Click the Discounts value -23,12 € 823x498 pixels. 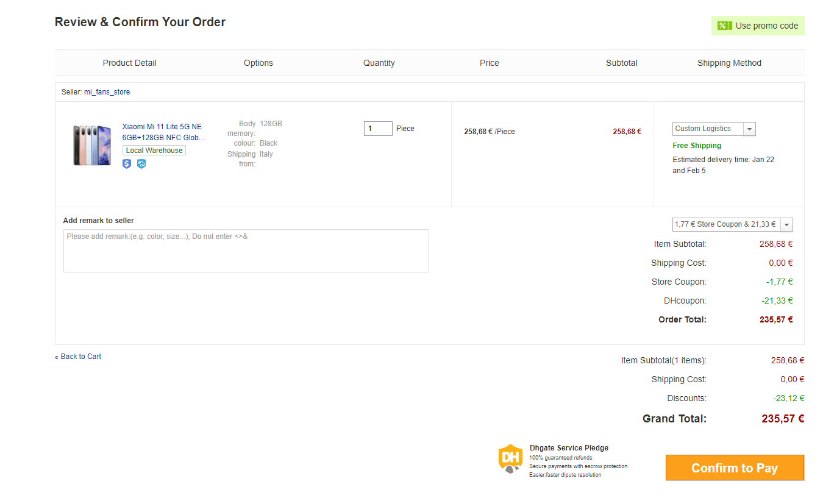(789, 398)
